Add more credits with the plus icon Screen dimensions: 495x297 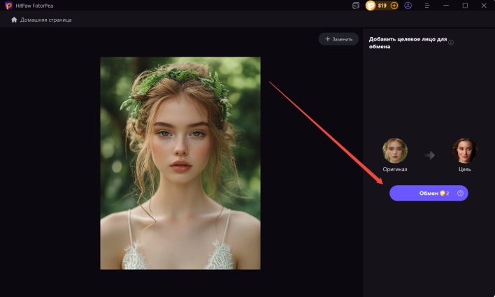click(394, 6)
